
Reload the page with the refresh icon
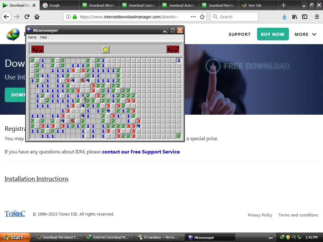[27, 17]
